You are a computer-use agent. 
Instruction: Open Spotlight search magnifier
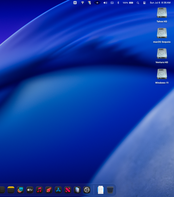click(x=138, y=3)
